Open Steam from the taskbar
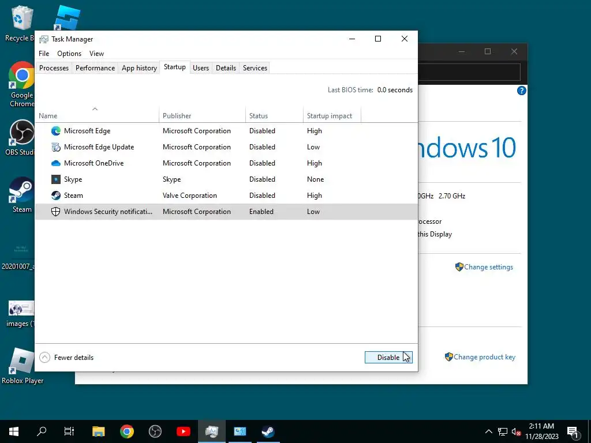Screen dimensions: 591x443 pos(268,431)
